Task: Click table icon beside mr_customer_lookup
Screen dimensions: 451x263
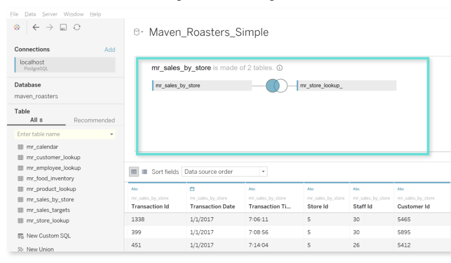Action: (20, 157)
